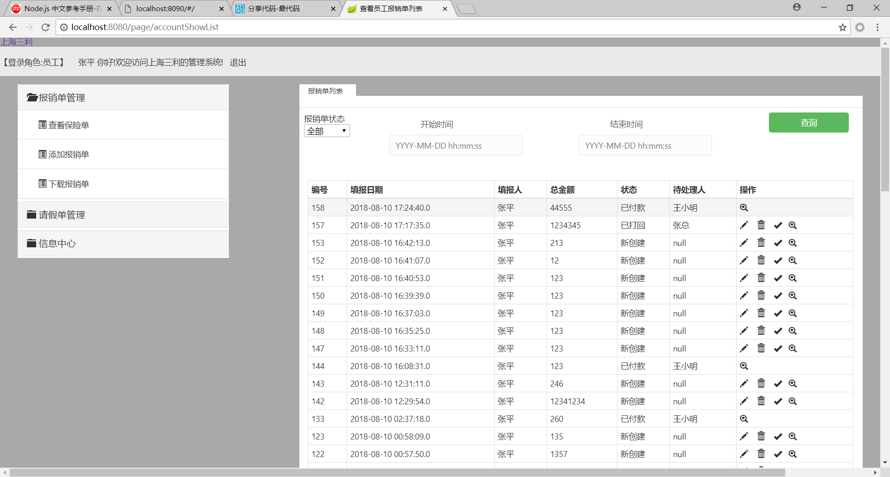
Task: View details of record 152 with magnifier
Action: (x=793, y=261)
